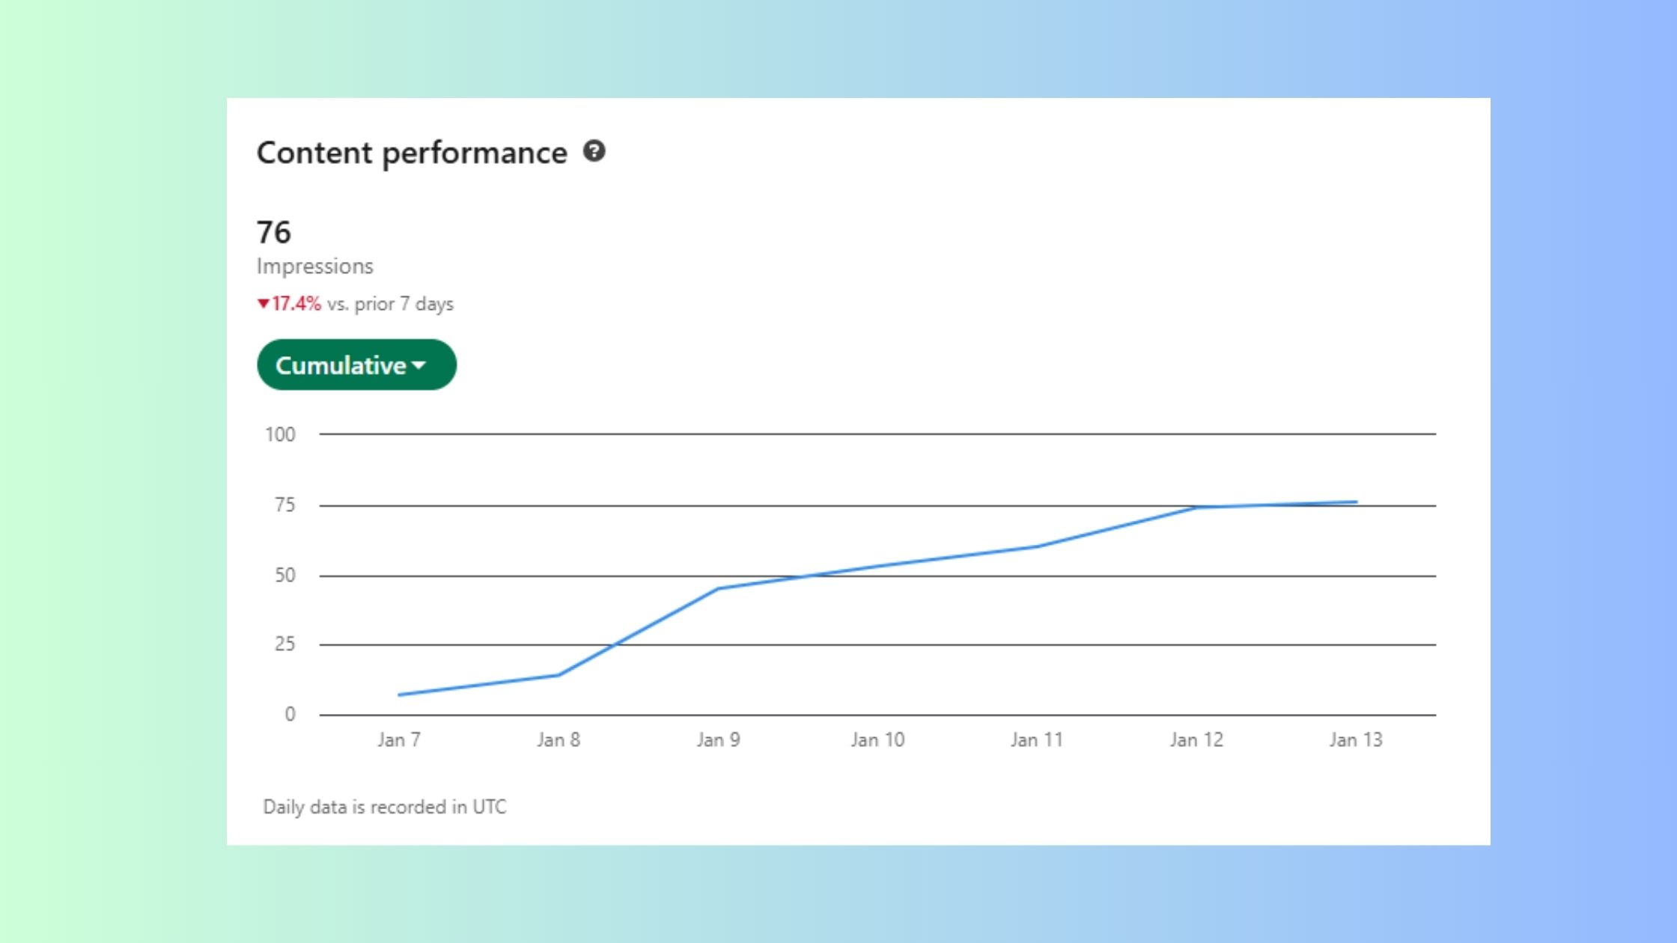Click the 100 y-axis label
This screenshot has width=1677, height=943.
tap(280, 435)
